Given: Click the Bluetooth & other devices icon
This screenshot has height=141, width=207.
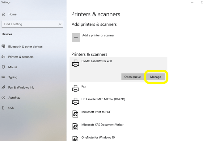Looking at the screenshot, I should coord(4,46).
